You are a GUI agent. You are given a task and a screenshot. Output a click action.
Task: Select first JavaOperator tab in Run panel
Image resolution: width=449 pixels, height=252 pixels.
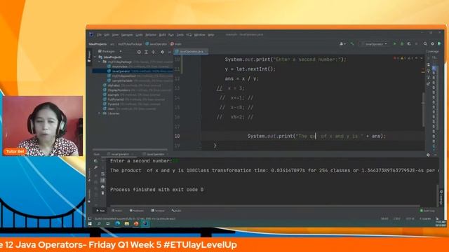[x=120, y=154]
